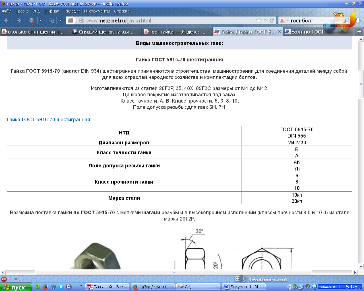Click the green ICQ-like quick launch icon
Screen dimensions: 364x291
pos(38,287)
